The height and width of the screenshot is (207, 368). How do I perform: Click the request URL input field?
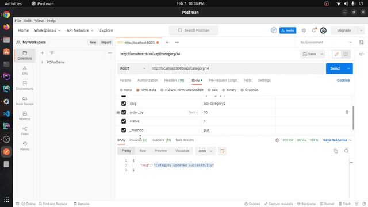[x=236, y=68]
